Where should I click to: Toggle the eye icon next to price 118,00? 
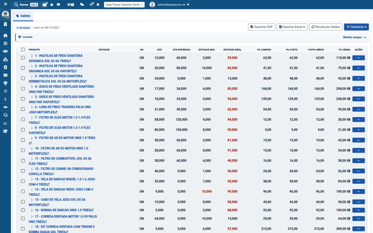[349, 58]
